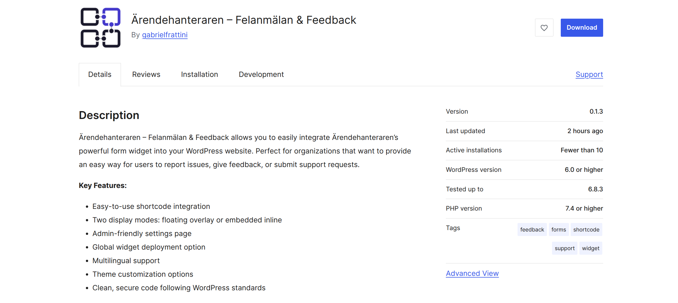Click the version number 0.1.3
Screen dimensions: 678x303
pyautogui.click(x=597, y=111)
